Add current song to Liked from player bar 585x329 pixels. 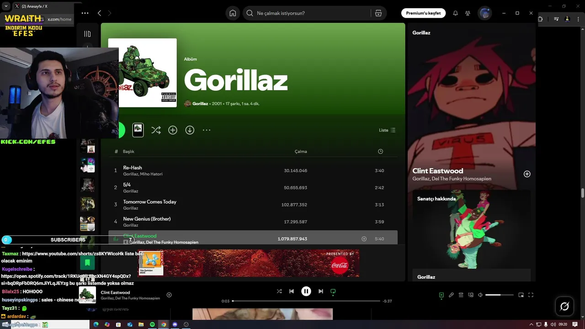pyautogui.click(x=169, y=295)
